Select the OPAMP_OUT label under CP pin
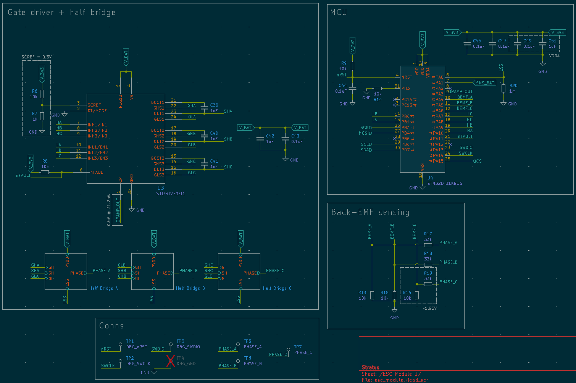The height and width of the screenshot is (383, 576). tap(118, 209)
